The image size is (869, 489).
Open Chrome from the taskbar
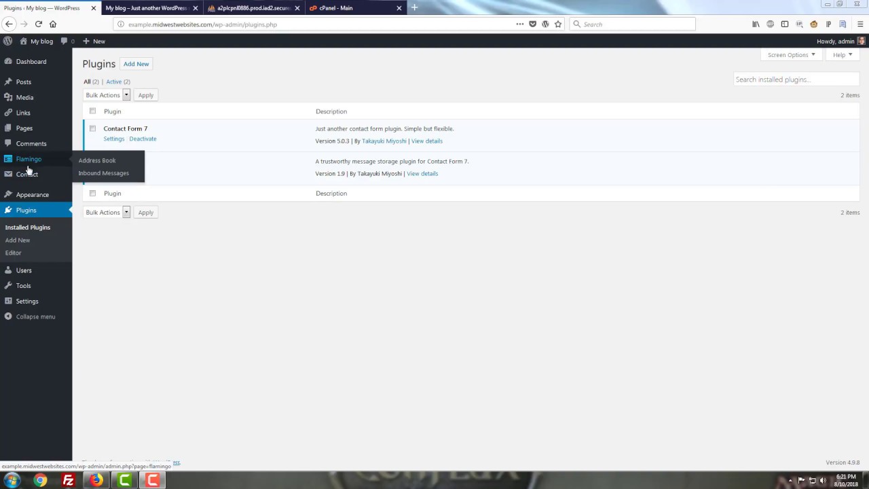41,481
